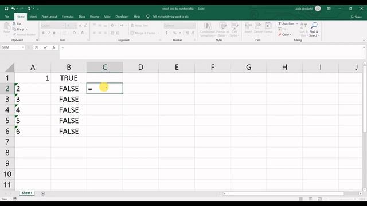Image resolution: width=367 pixels, height=206 pixels.
Task: Open the font size dropdown
Action: pyautogui.click(x=75, y=25)
